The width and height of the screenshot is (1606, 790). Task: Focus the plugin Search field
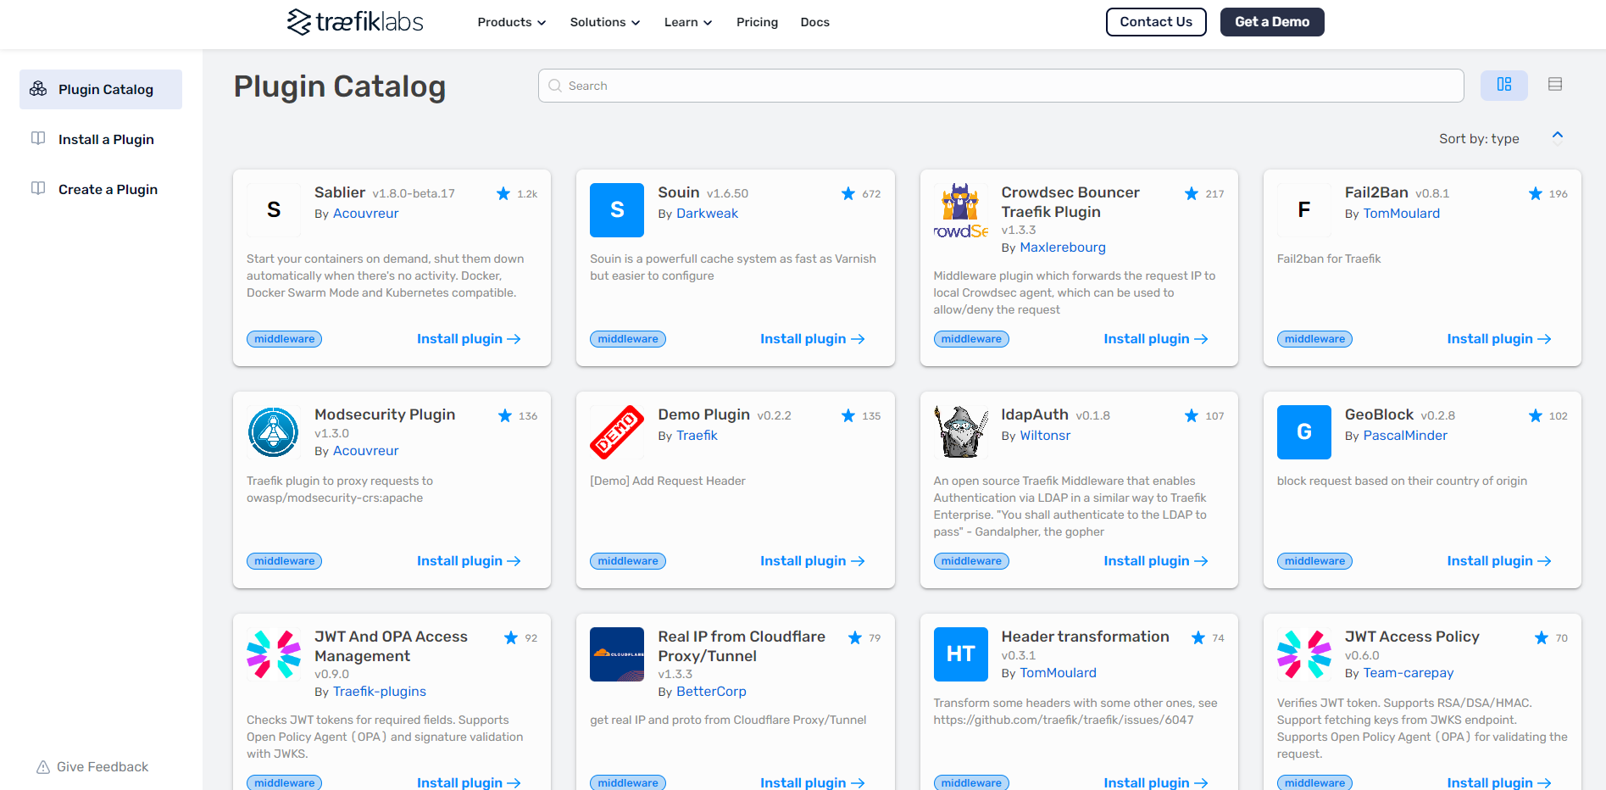[x=1001, y=86]
